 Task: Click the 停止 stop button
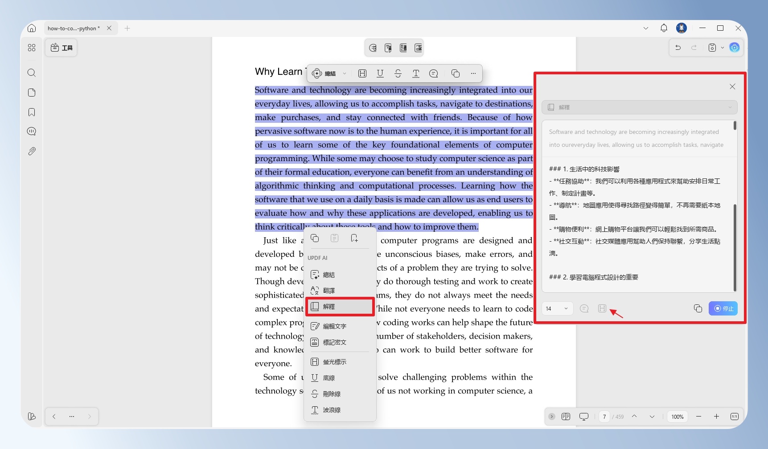pos(723,308)
